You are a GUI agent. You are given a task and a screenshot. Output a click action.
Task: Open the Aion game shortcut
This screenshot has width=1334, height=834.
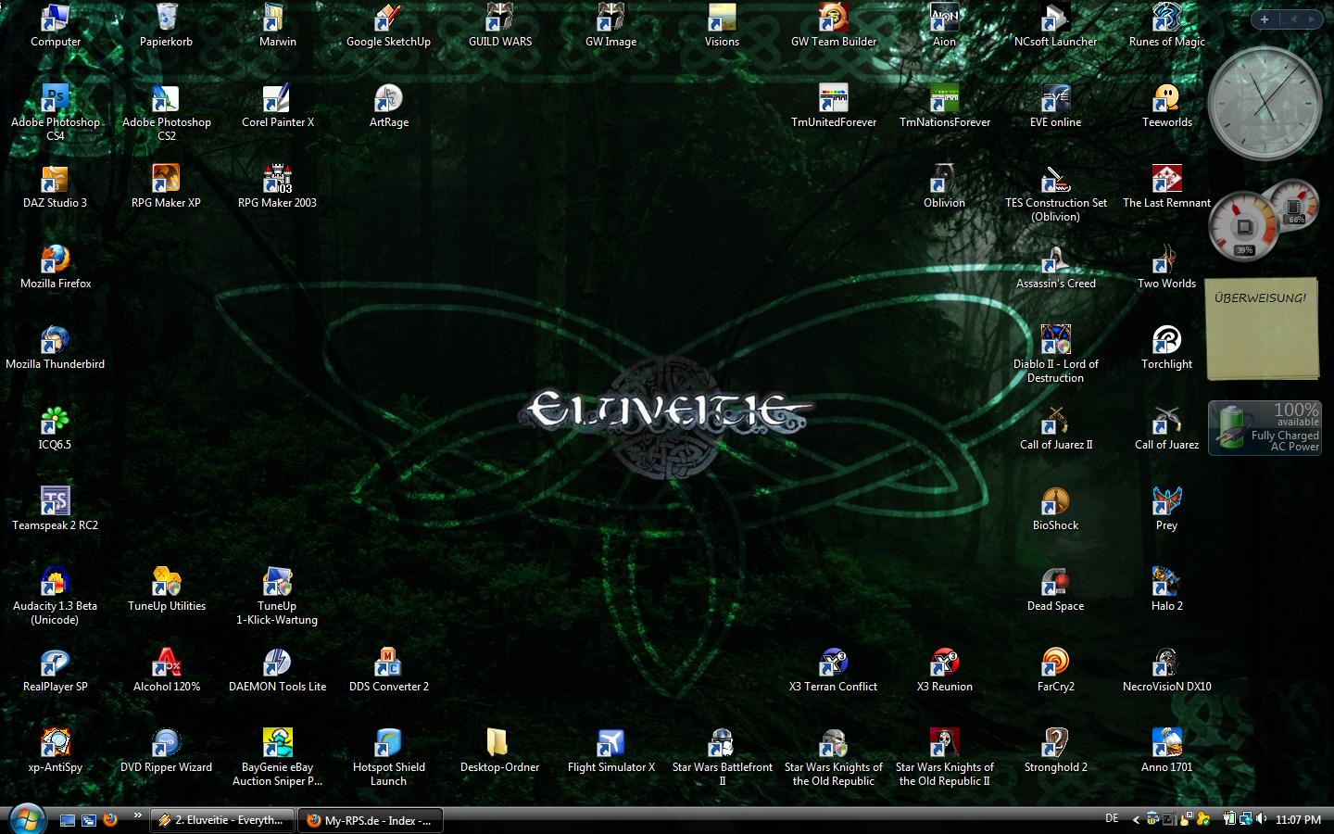tap(945, 25)
